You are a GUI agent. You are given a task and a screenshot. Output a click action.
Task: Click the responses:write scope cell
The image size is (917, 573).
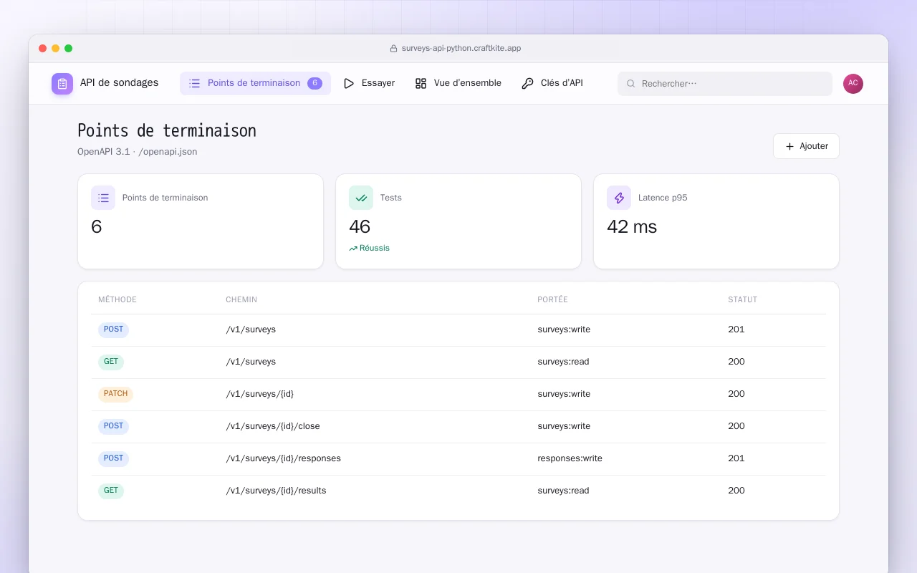pyautogui.click(x=570, y=458)
